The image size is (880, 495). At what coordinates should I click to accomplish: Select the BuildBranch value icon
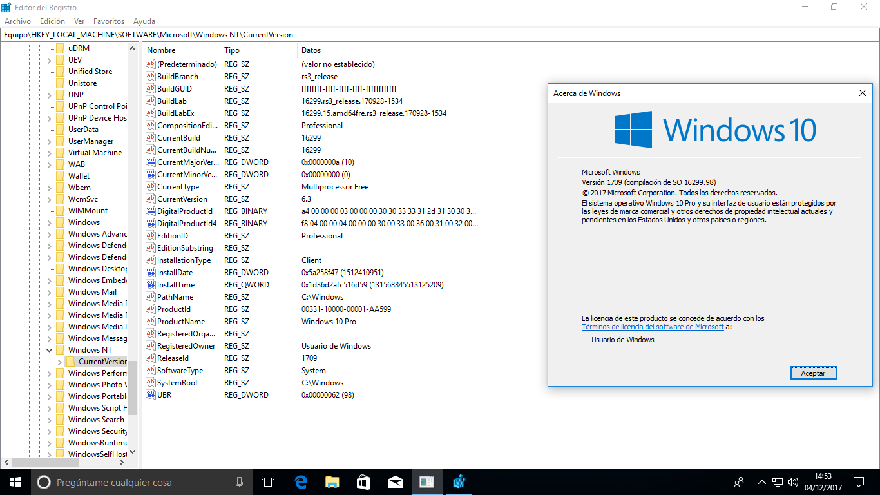click(151, 76)
